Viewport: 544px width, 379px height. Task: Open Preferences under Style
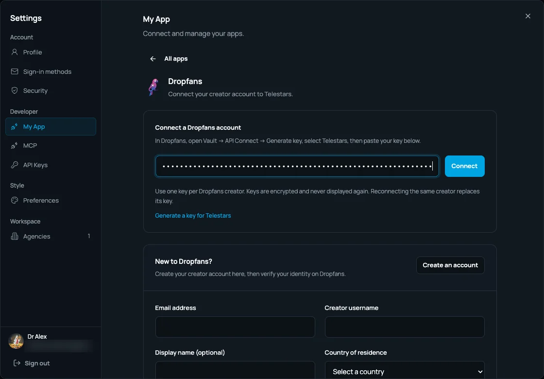pyautogui.click(x=51, y=200)
